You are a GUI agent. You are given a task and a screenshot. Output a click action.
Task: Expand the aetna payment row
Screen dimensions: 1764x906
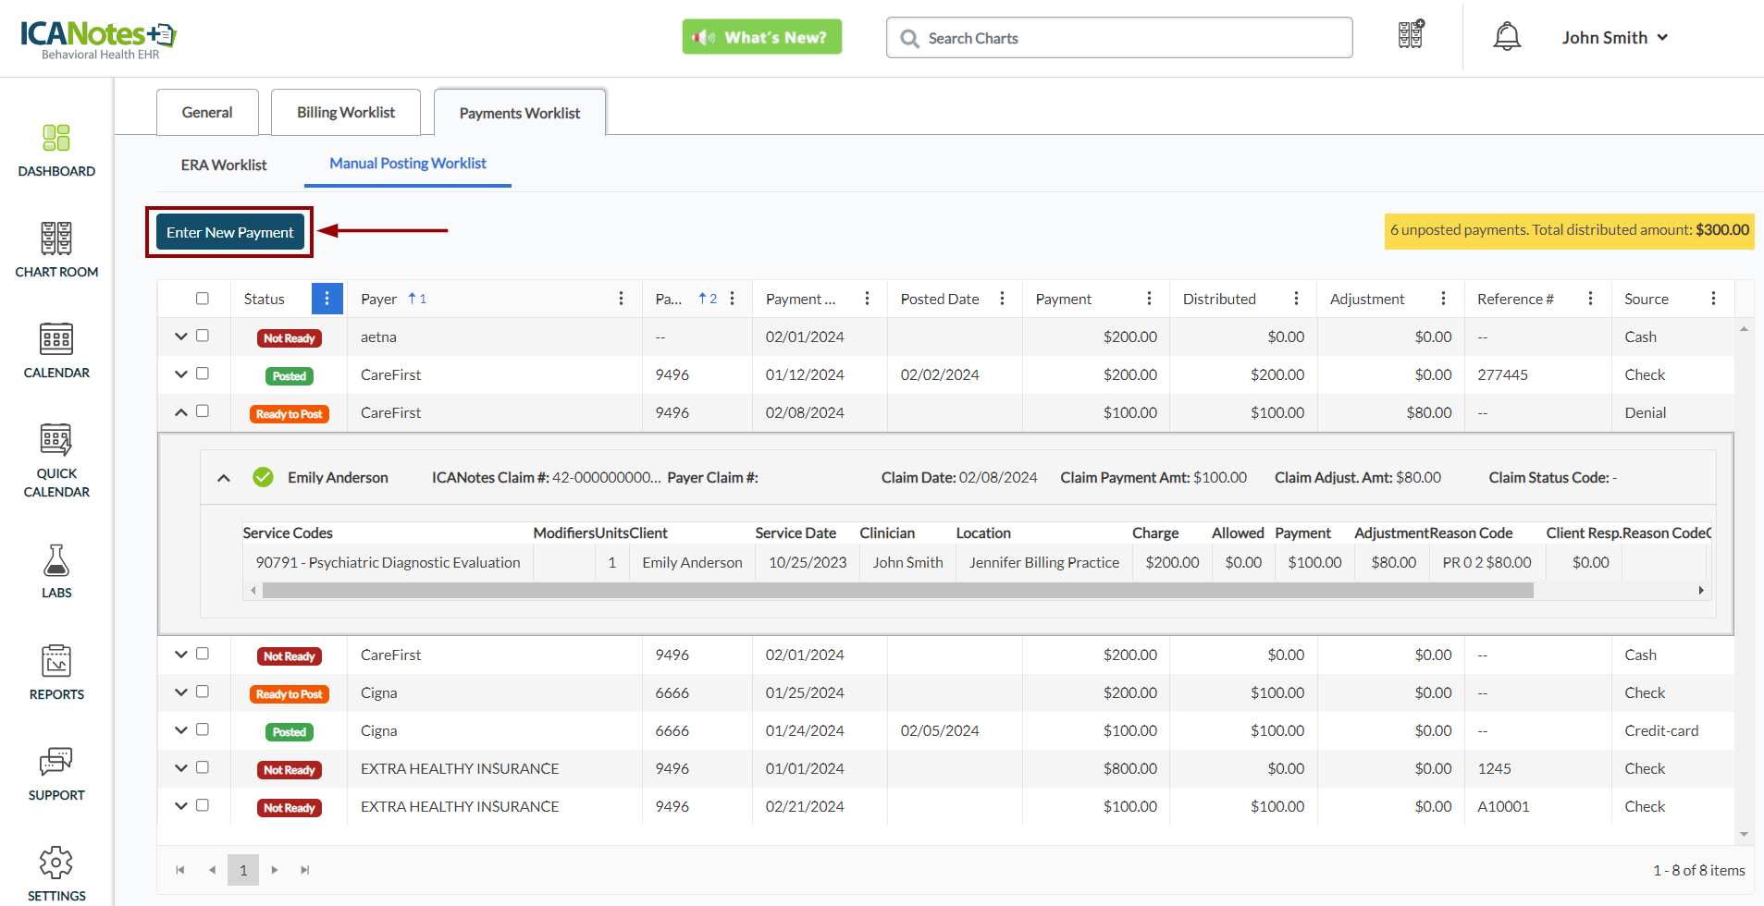[181, 337]
